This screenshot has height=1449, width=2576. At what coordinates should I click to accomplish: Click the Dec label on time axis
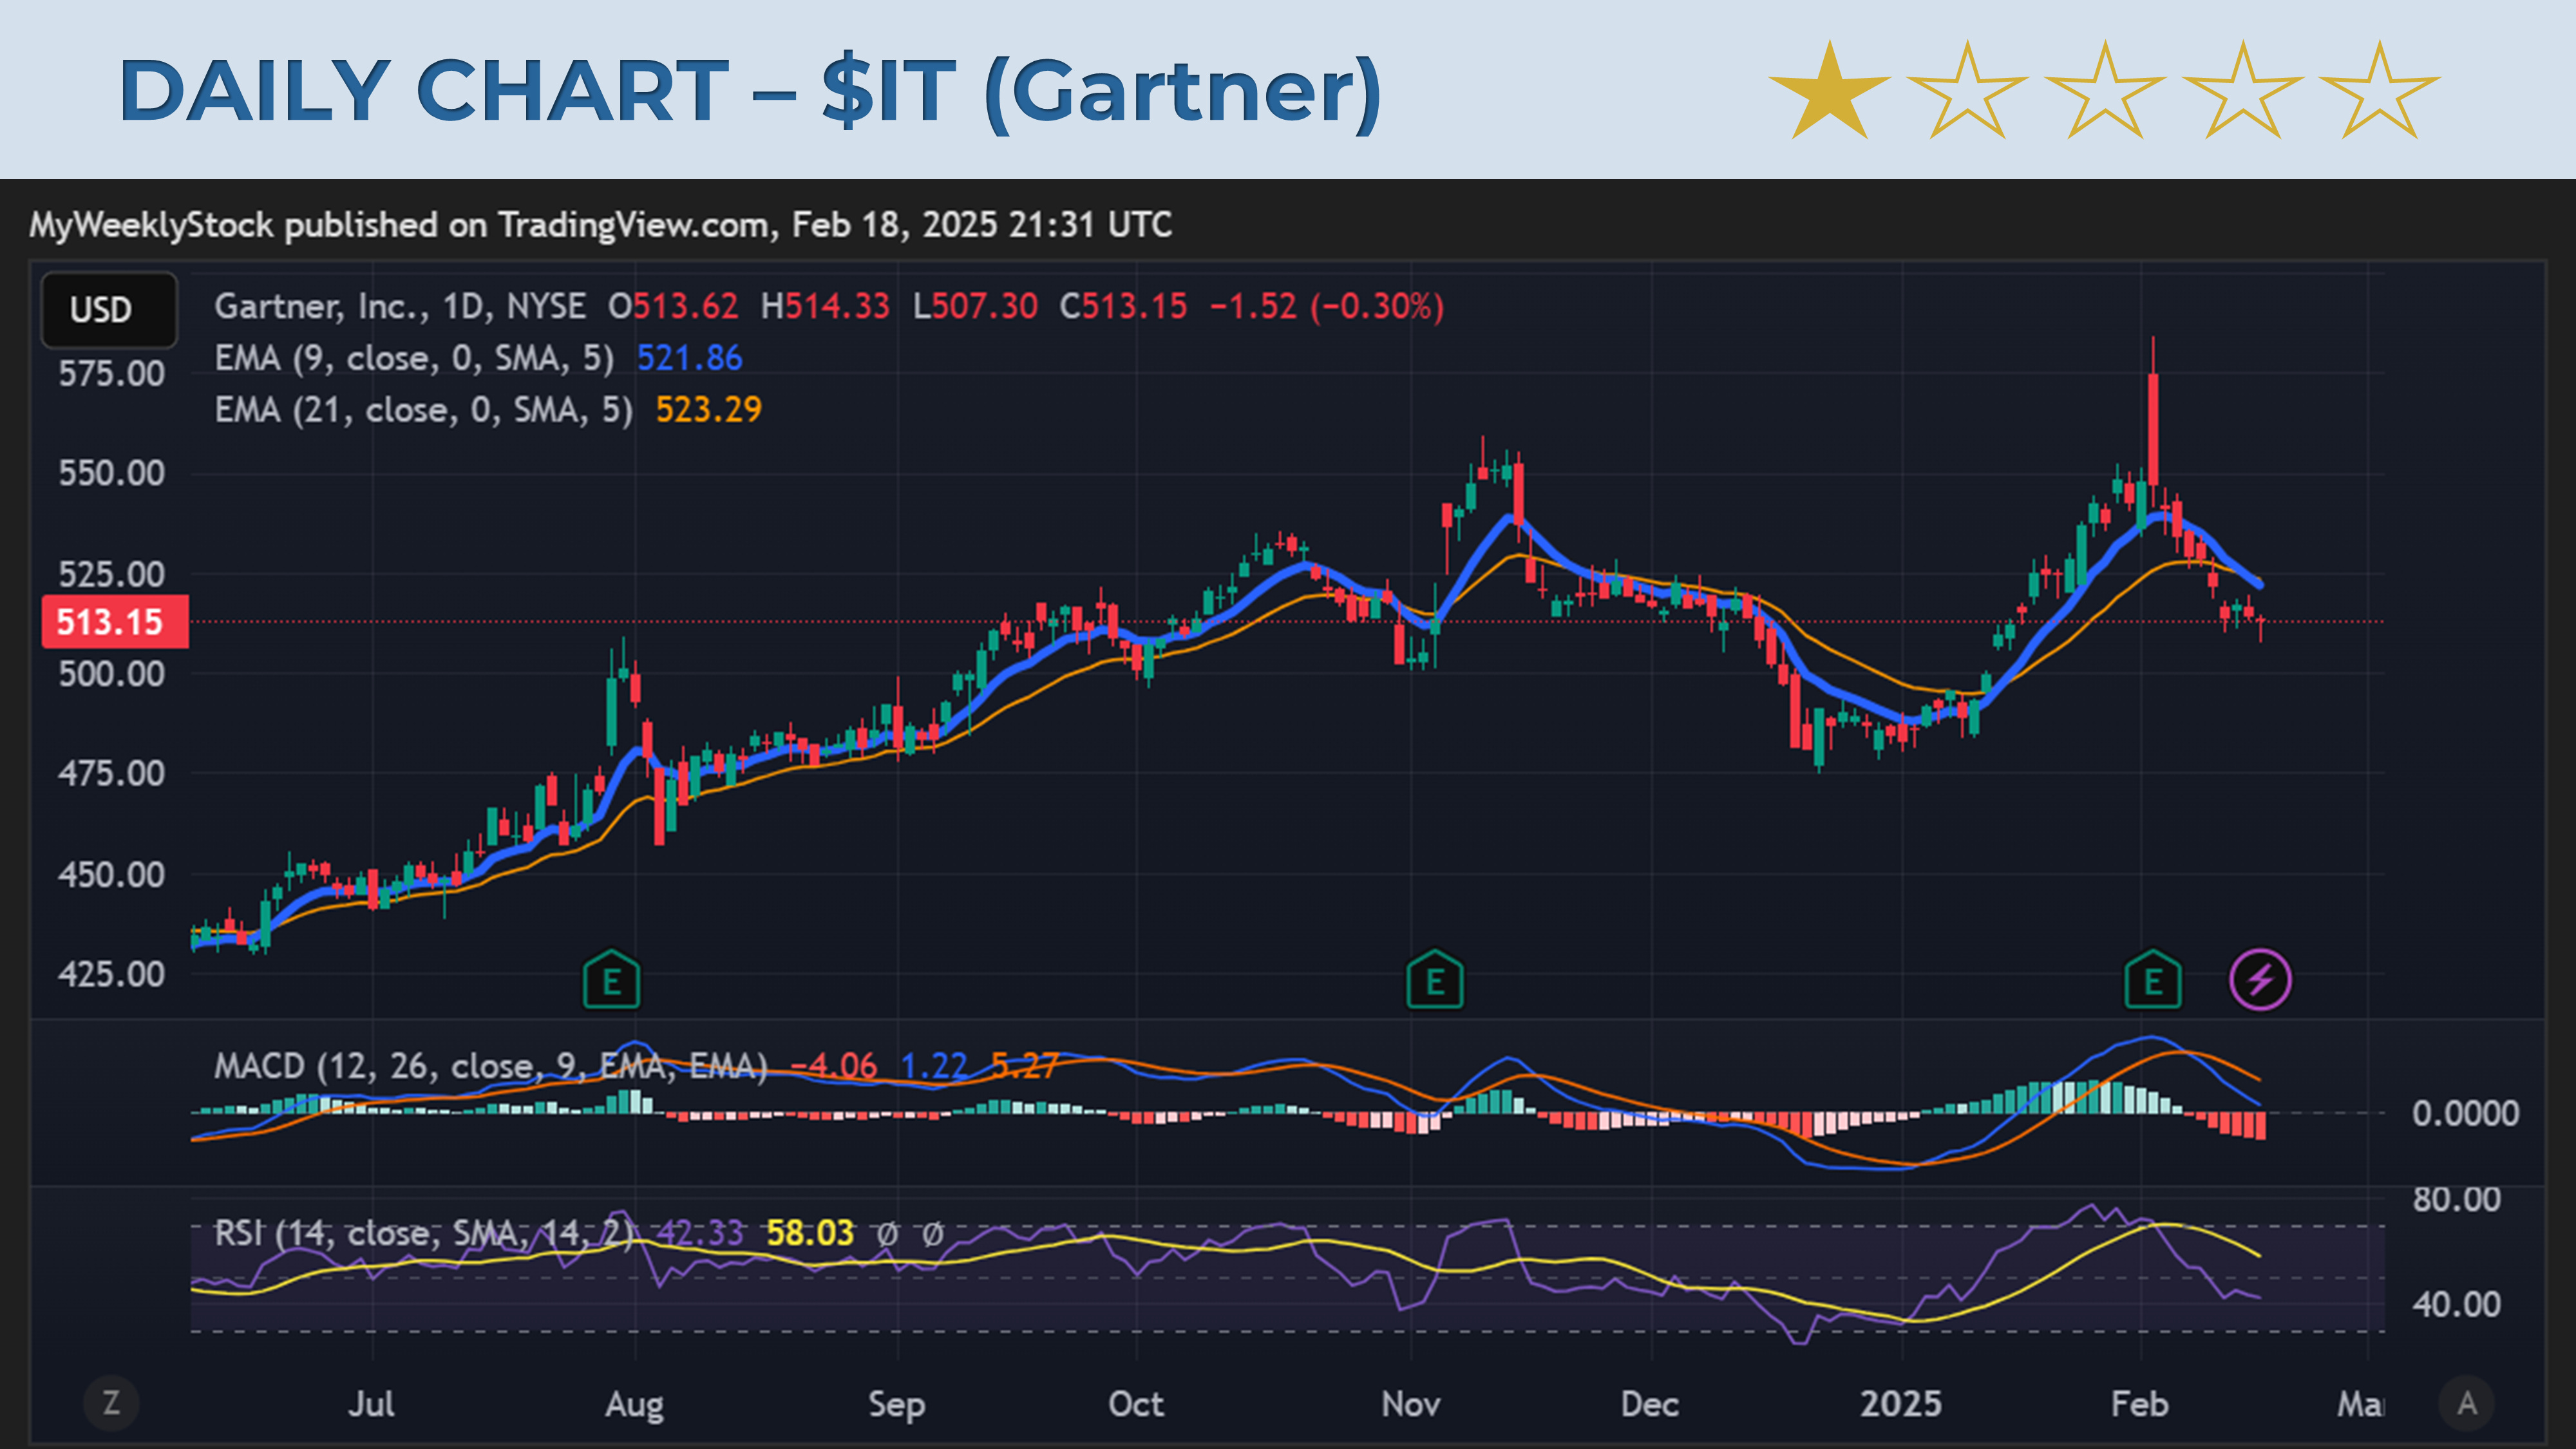(x=1650, y=1404)
